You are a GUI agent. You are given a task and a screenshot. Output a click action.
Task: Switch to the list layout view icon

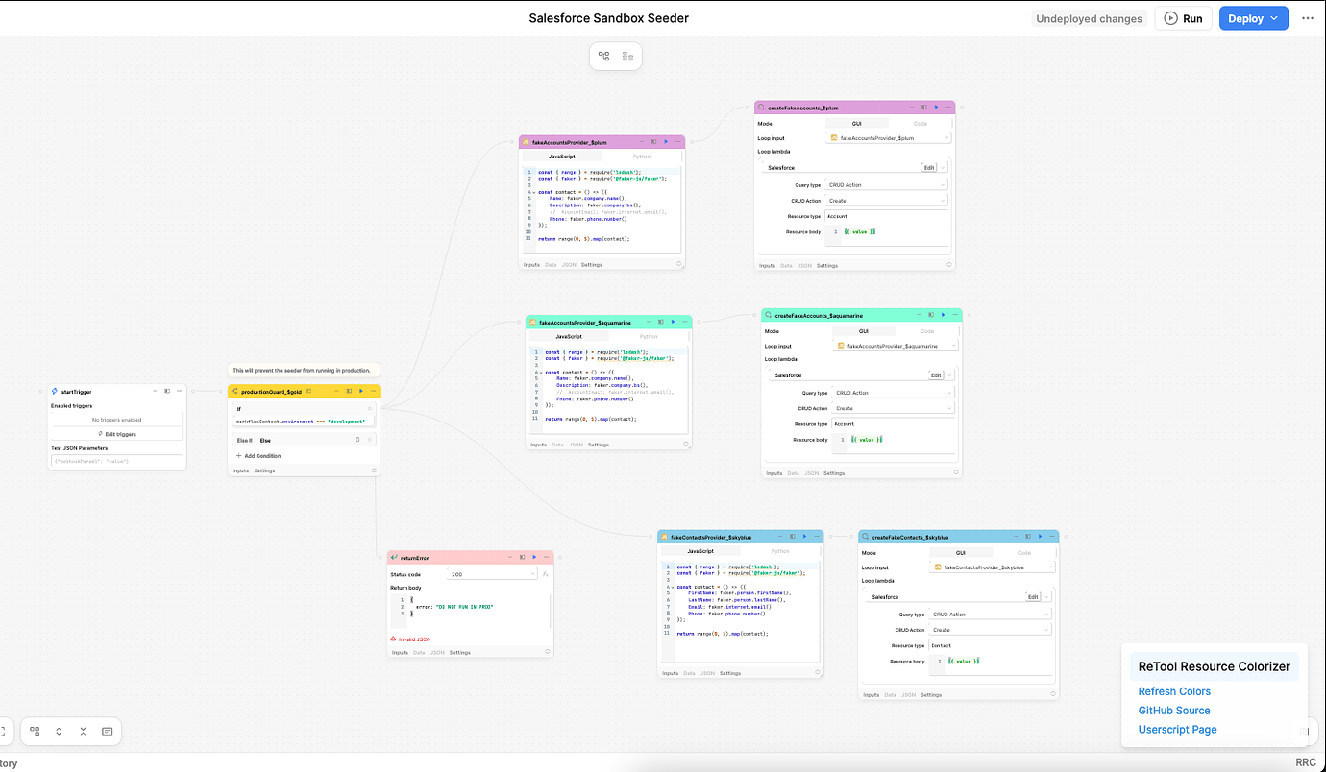tap(628, 57)
